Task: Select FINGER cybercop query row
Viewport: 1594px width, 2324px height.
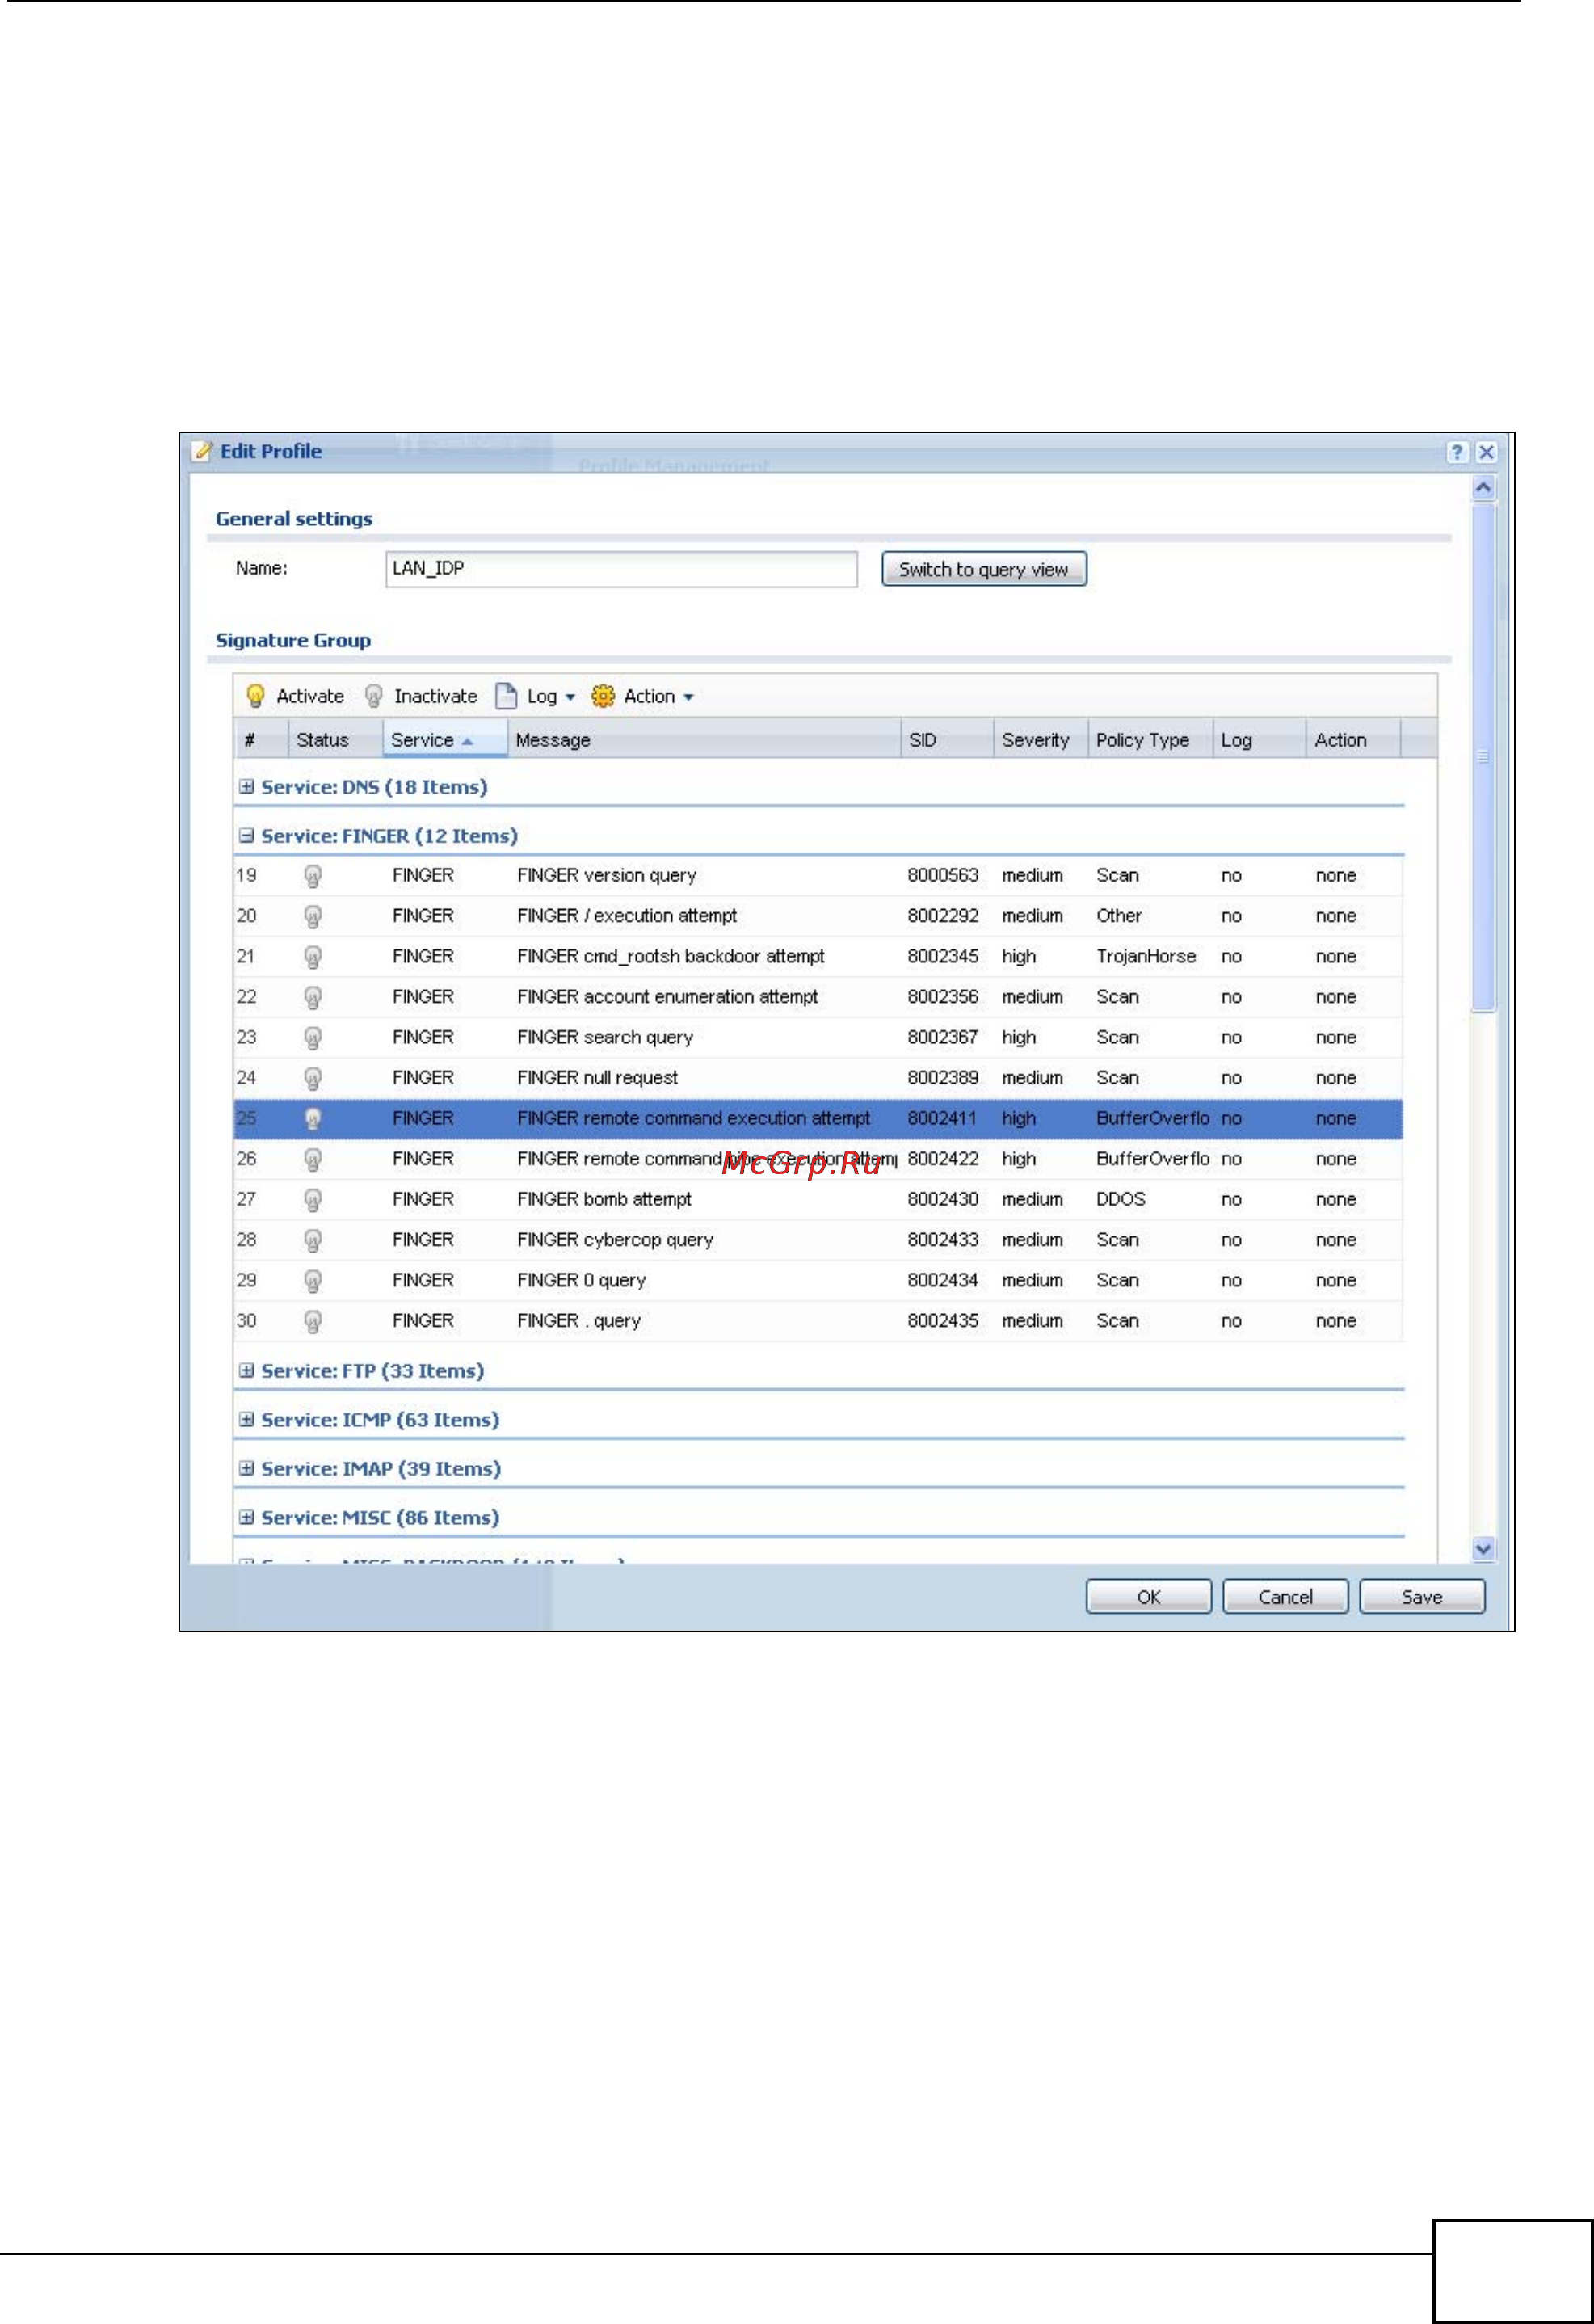Action: coord(818,1240)
